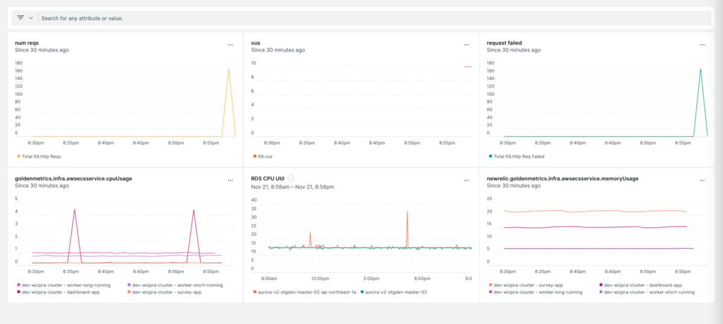Click 'Since 30 minutes ago' under num reqs
Image resolution: width=723 pixels, height=324 pixels.
[x=42, y=50]
